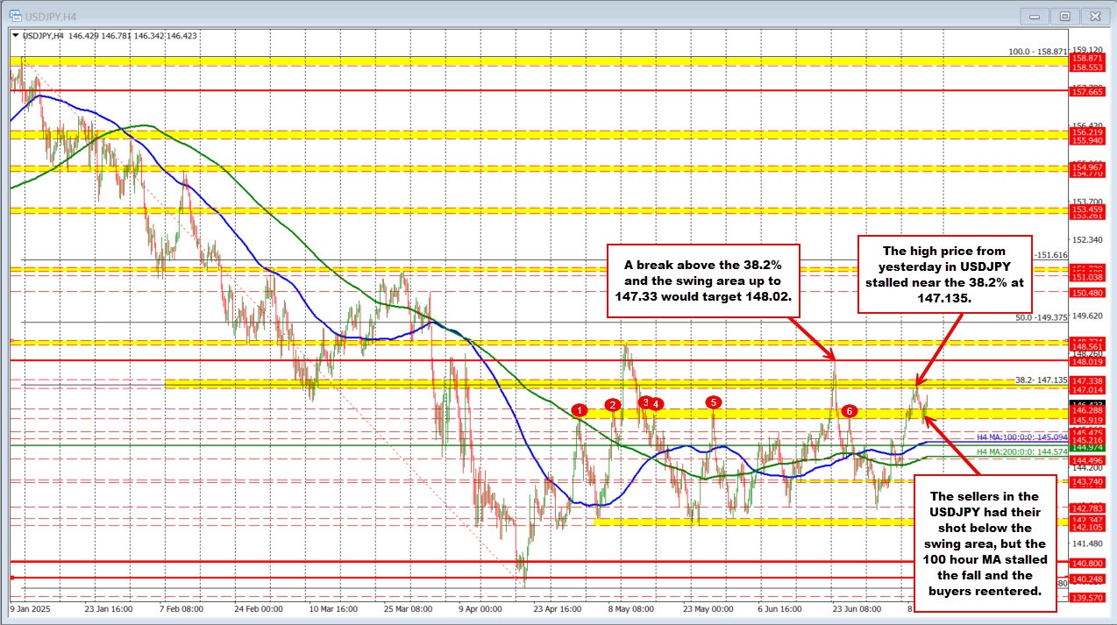Click the 143.740 price label on the axis
This screenshot has width=1117, height=625.
click(1086, 482)
